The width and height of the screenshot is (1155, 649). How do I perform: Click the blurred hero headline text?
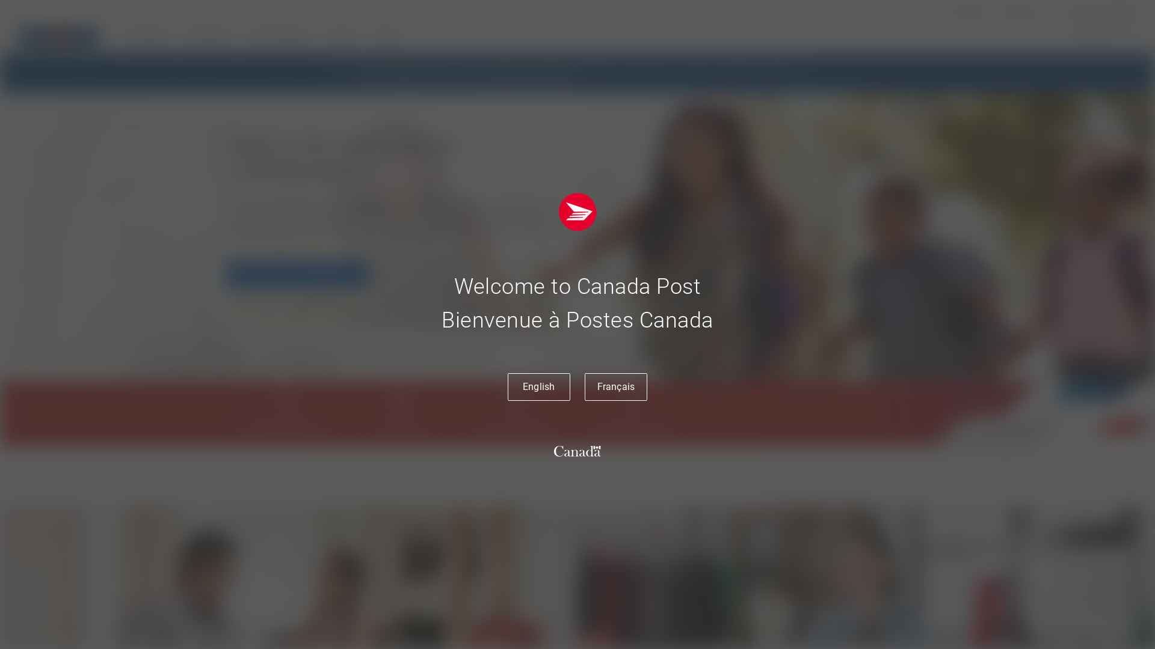click(x=343, y=156)
